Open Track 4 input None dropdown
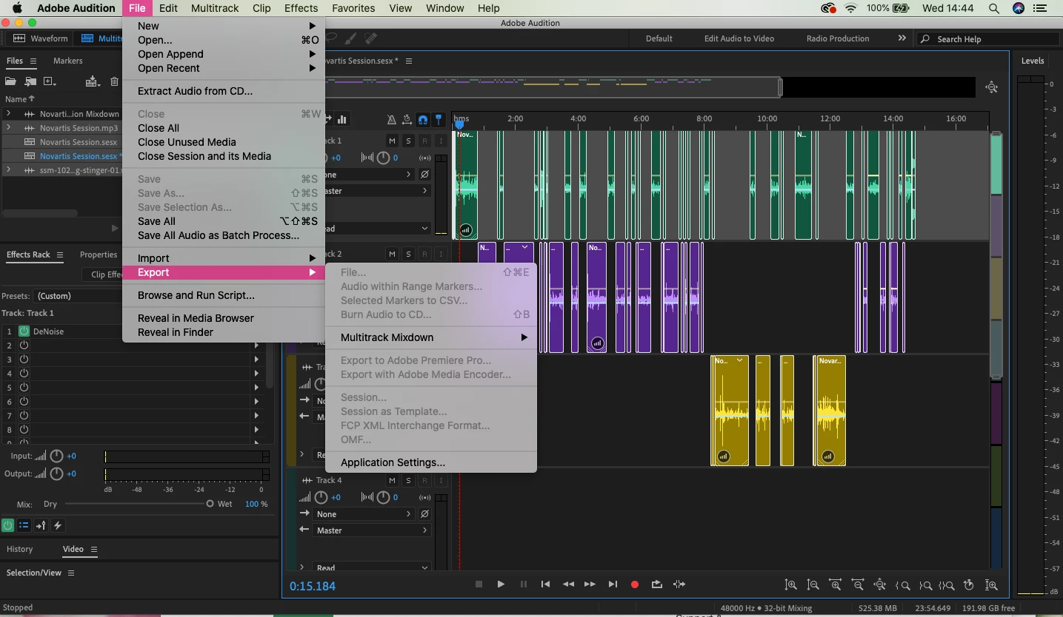Image resolution: width=1063 pixels, height=617 pixels. pos(364,513)
